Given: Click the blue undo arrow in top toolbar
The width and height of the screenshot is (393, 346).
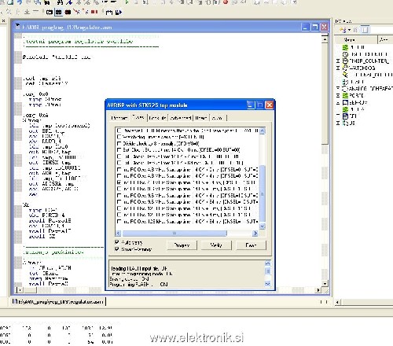Looking at the screenshot, I should (20, 2).
